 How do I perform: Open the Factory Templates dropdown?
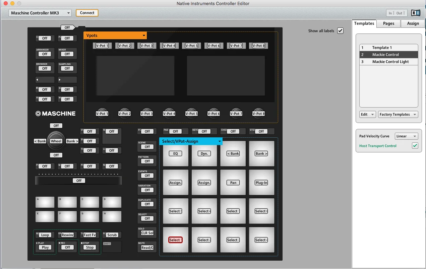[x=398, y=114]
